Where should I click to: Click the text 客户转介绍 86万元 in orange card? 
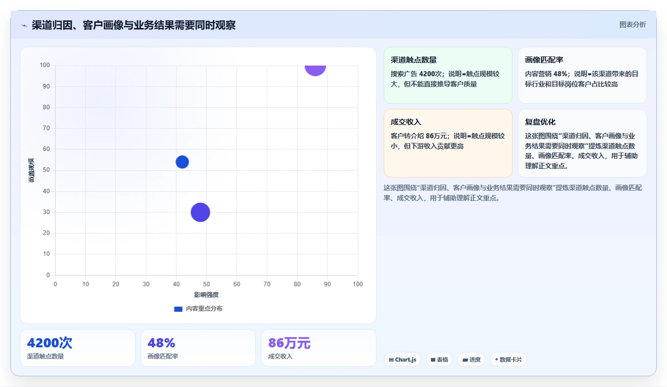[419, 136]
